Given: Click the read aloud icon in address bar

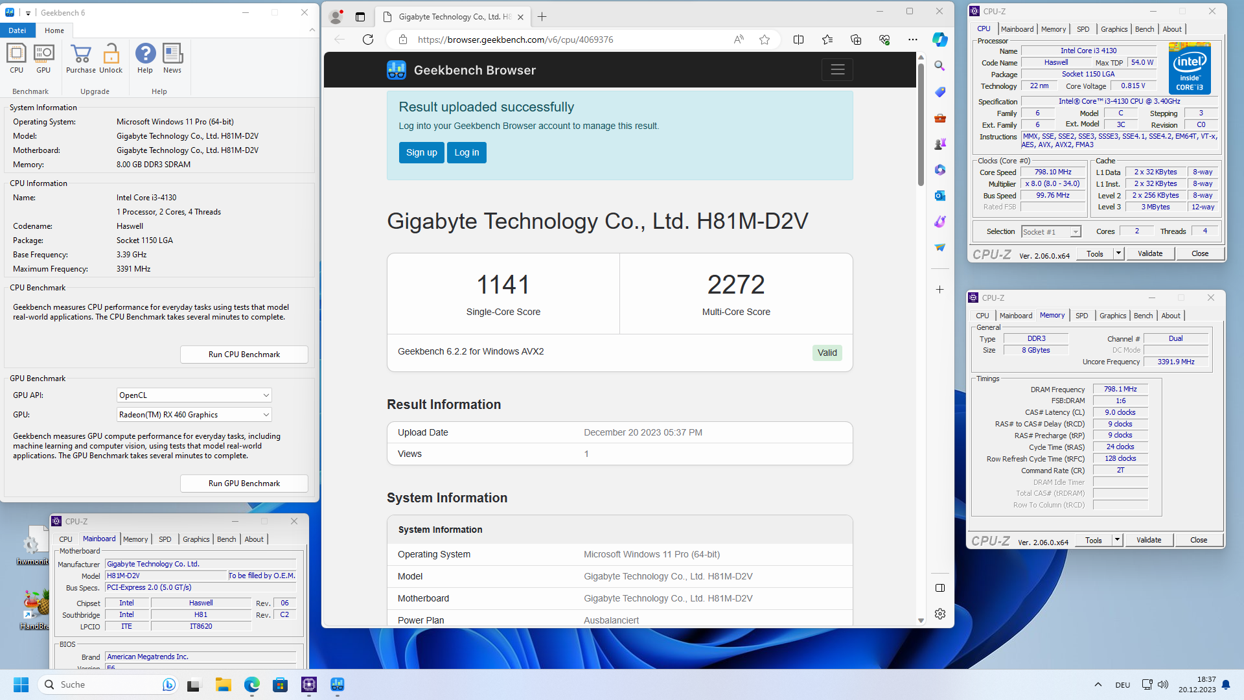Looking at the screenshot, I should 739,40.
